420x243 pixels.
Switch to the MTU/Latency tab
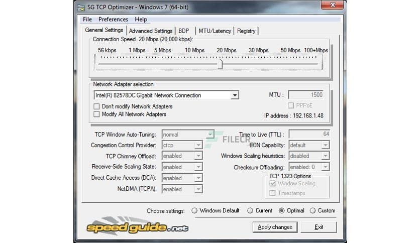click(215, 31)
